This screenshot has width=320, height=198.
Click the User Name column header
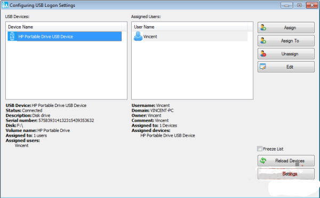tap(190, 27)
